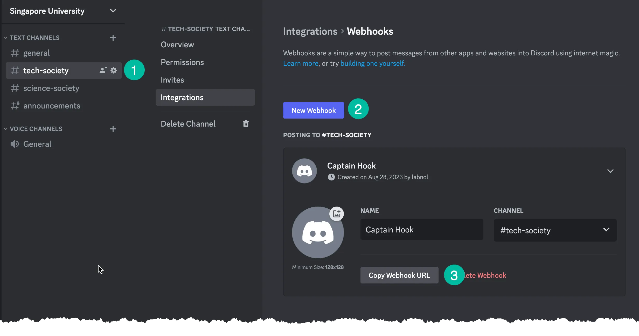Click Copy Webhook URL
This screenshot has width=639, height=336.
399,275
